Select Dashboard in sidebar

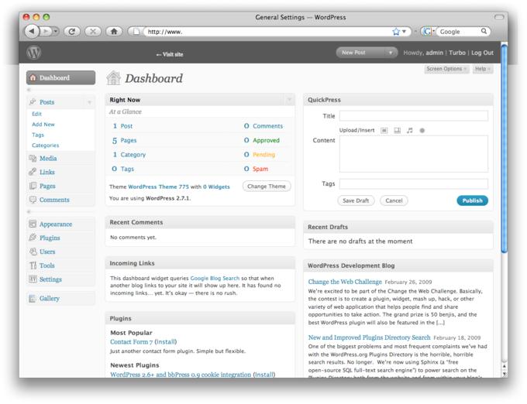coord(60,78)
